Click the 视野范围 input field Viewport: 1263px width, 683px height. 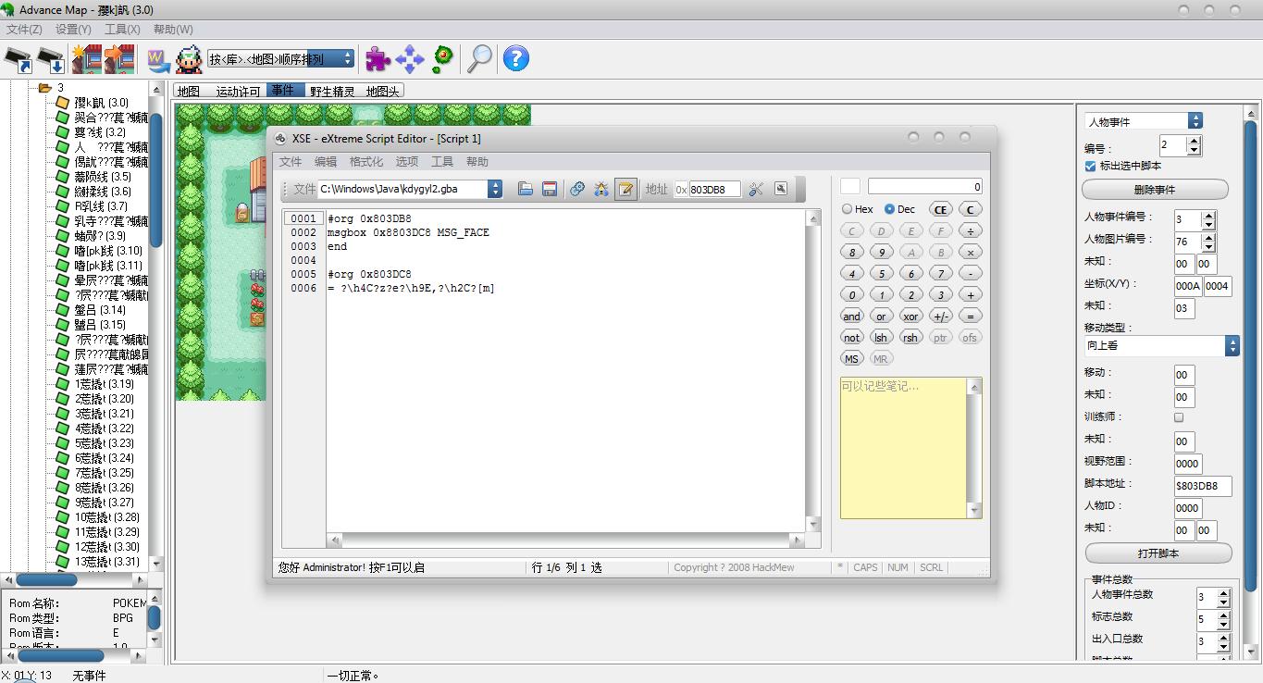tap(1187, 464)
